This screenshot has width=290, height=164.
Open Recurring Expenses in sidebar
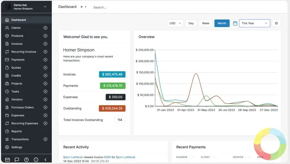click(25, 123)
